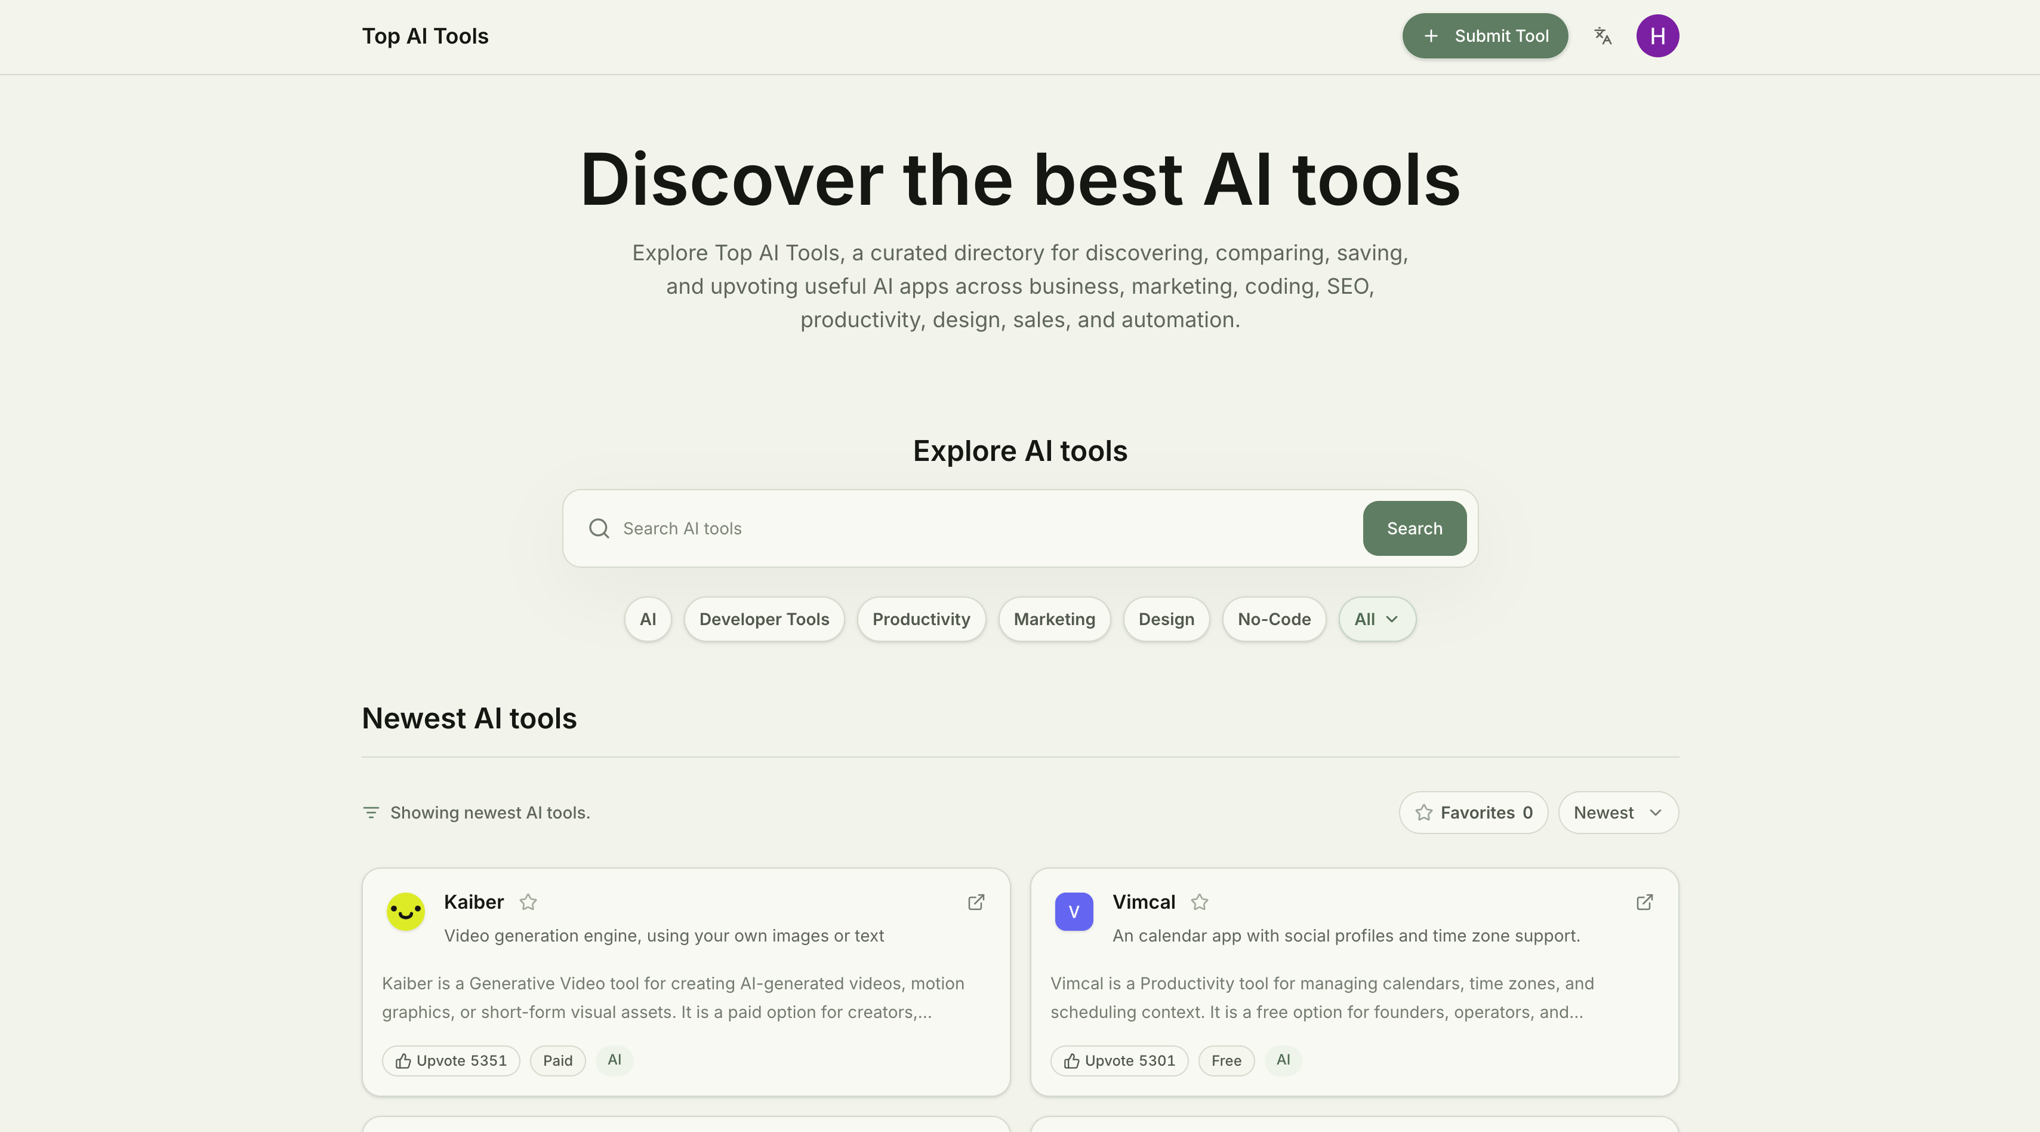Image resolution: width=2040 pixels, height=1132 pixels.
Task: Click the Kaiber tagline about video generation
Action: coord(664,936)
